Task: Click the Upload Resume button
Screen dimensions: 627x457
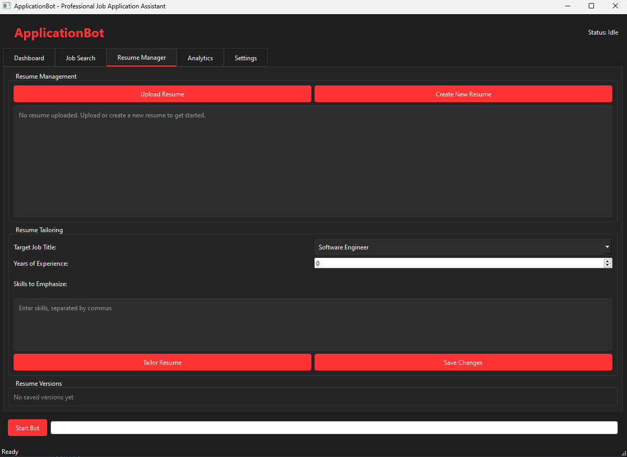Action: [163, 94]
